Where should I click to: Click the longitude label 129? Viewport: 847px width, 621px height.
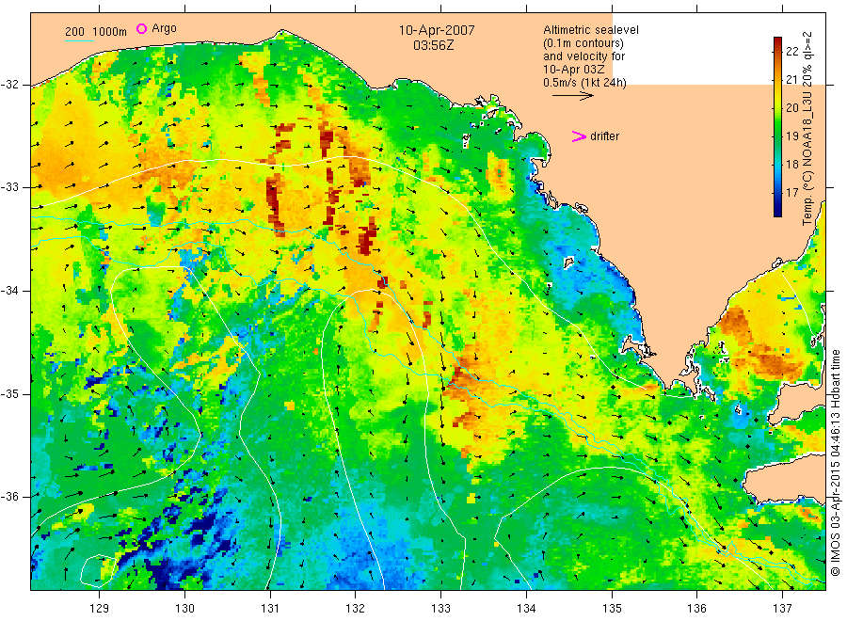click(100, 609)
